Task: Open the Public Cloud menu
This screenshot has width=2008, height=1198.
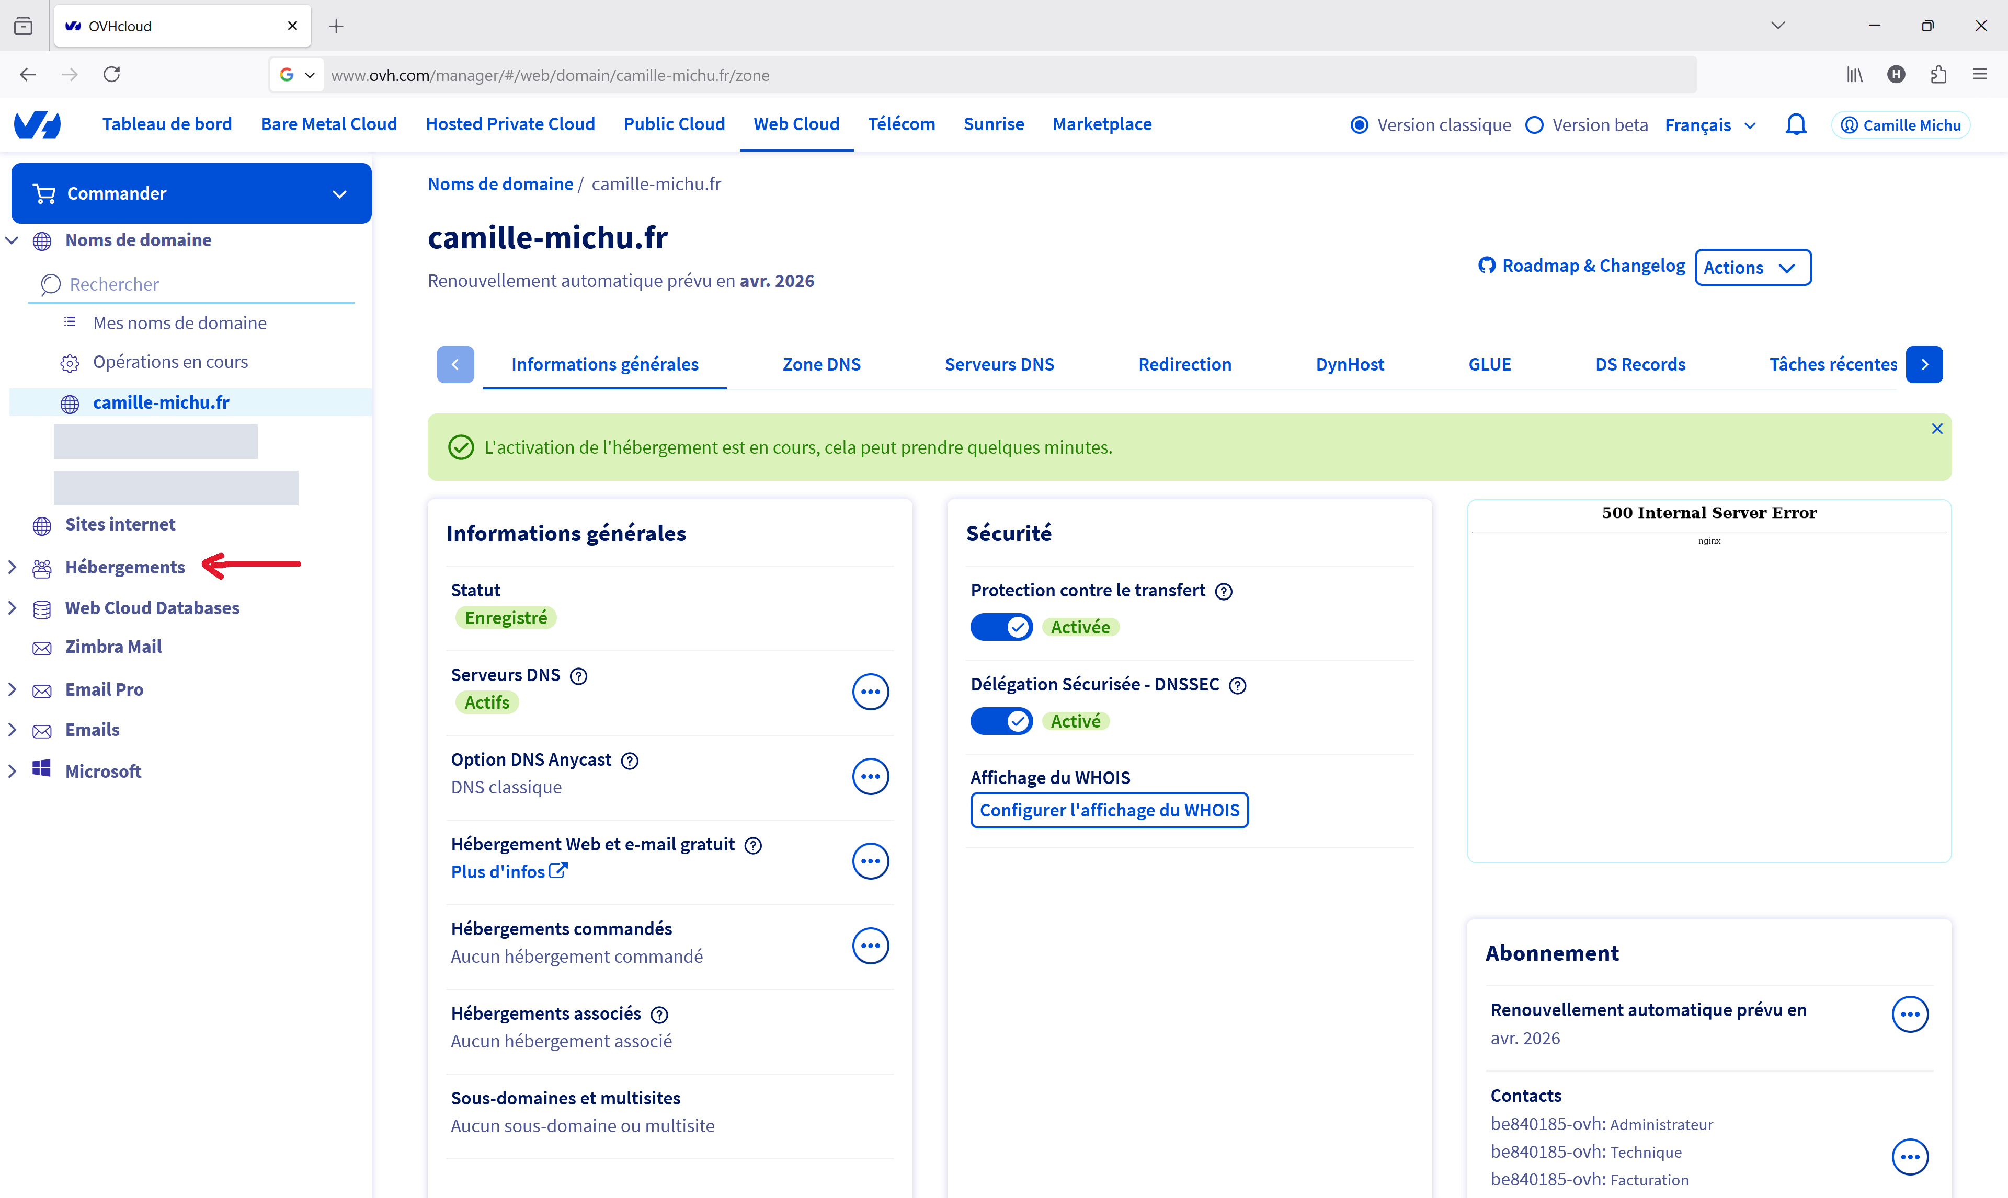Action: tap(674, 124)
